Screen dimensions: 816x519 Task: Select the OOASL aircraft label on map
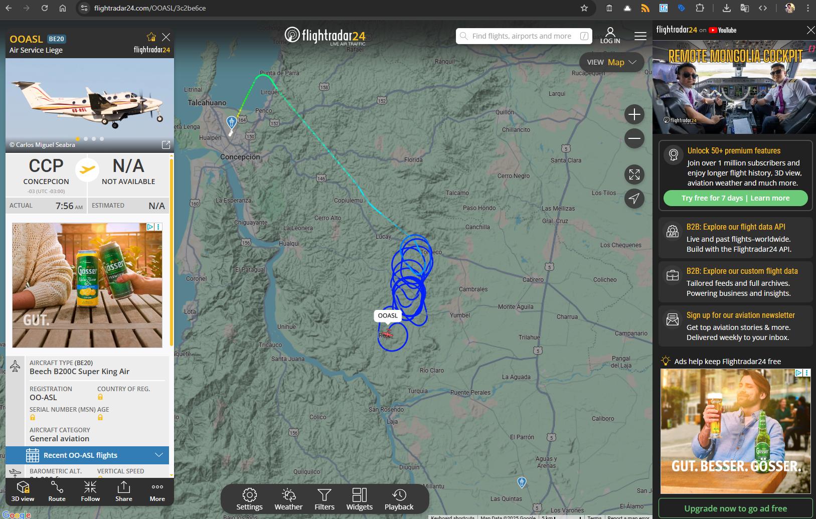point(388,315)
